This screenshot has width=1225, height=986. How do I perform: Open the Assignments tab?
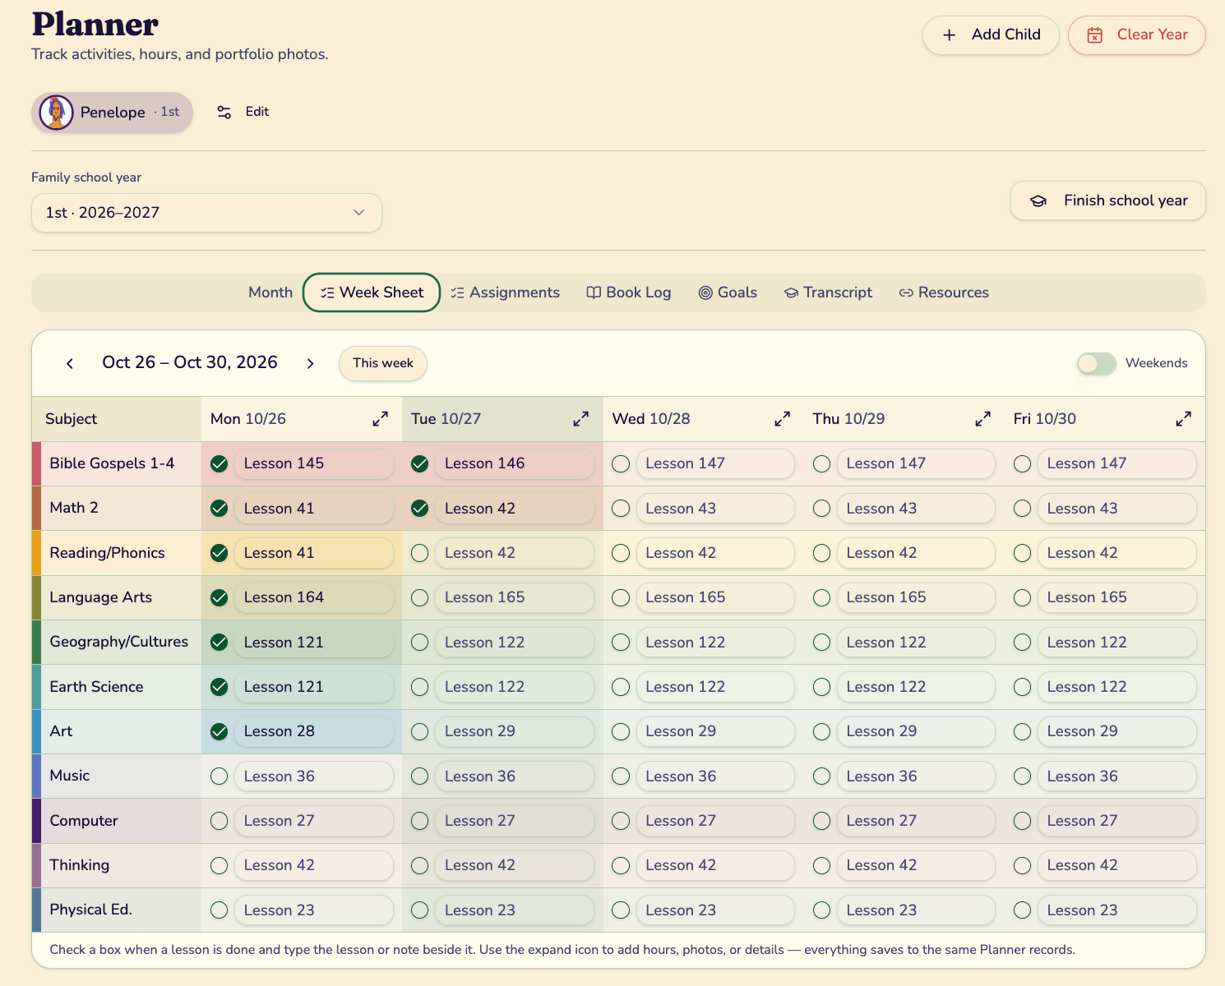[506, 293]
